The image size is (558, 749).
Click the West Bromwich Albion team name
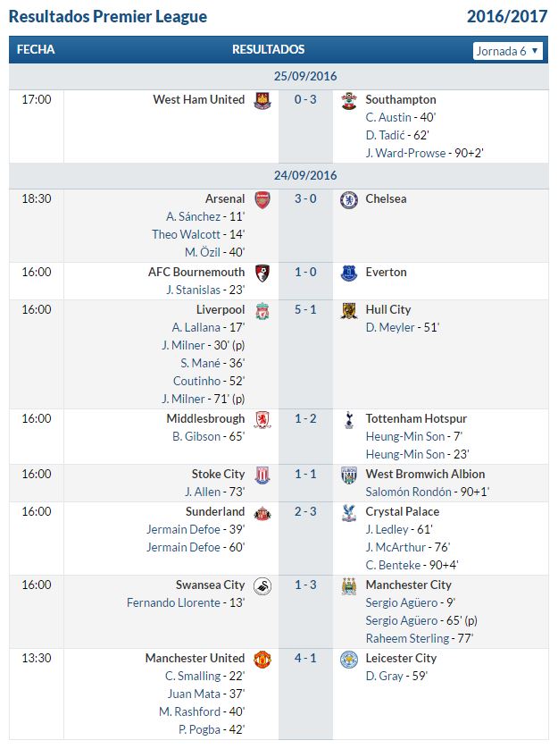425,474
